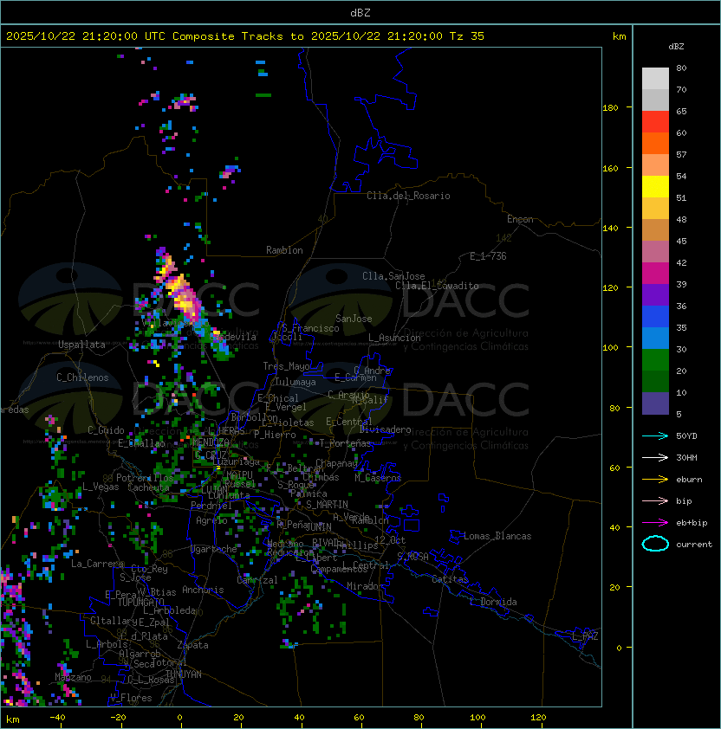The width and height of the screenshot is (721, 729).
Task: Select the yellow eburn arrow legend symbol
Action: coord(655,480)
